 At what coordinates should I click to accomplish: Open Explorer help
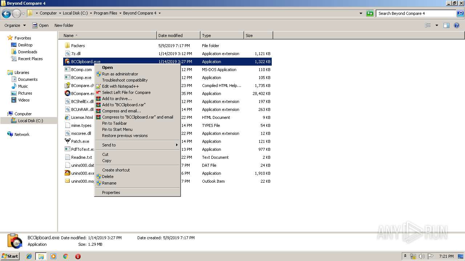(x=457, y=25)
